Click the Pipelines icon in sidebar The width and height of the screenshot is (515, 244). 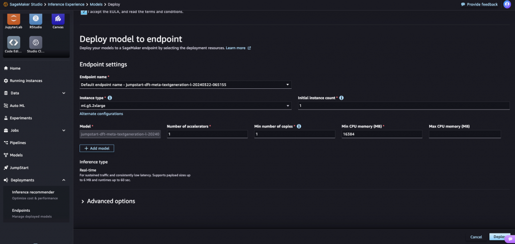[6, 143]
